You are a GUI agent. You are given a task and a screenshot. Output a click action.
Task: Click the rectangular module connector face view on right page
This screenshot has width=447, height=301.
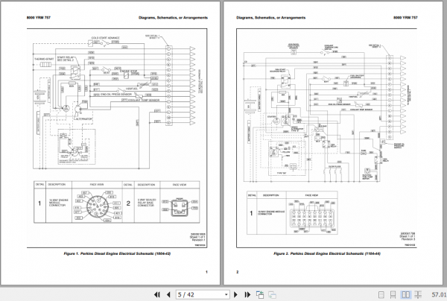311,218
